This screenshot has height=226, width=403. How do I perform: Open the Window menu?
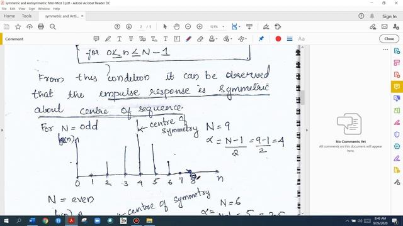pos(43,9)
